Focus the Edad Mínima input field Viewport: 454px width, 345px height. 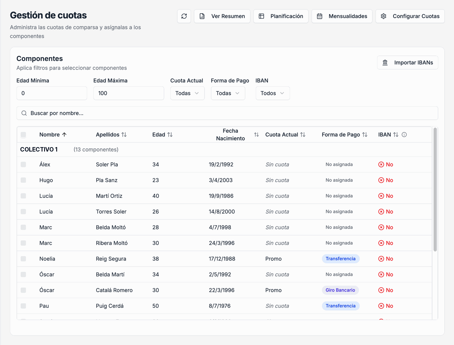pyautogui.click(x=52, y=93)
